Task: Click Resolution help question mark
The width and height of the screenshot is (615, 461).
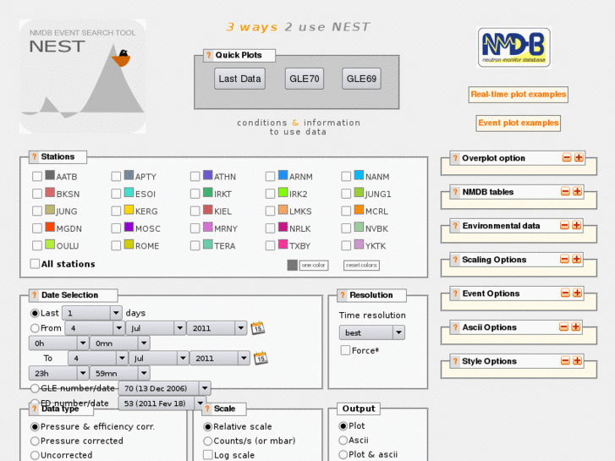Action: tap(343, 295)
